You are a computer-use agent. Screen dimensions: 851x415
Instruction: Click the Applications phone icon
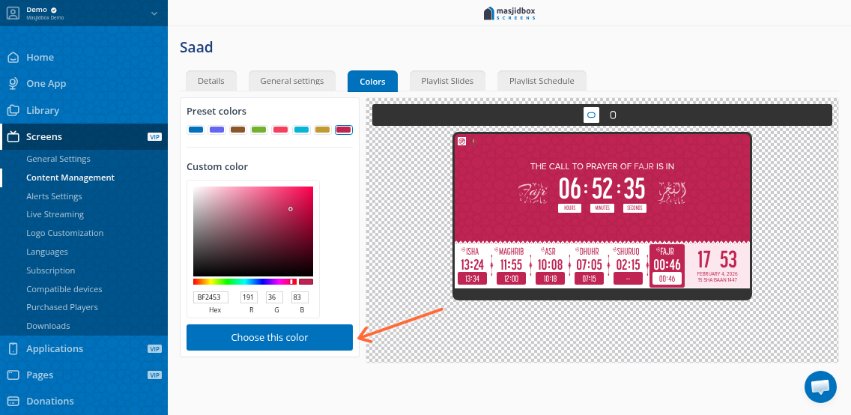click(13, 348)
